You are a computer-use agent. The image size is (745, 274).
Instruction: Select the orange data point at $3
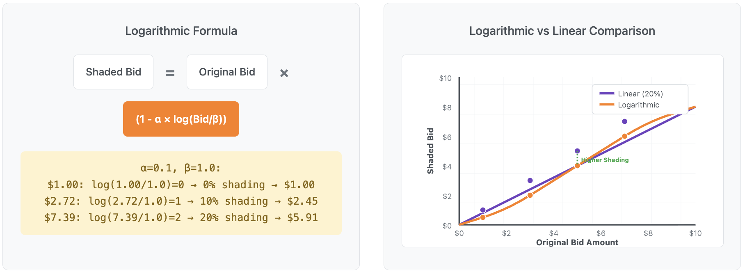coord(530,195)
